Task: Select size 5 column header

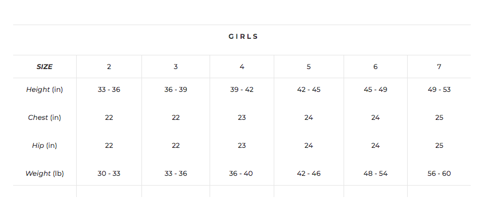Action: [x=309, y=67]
